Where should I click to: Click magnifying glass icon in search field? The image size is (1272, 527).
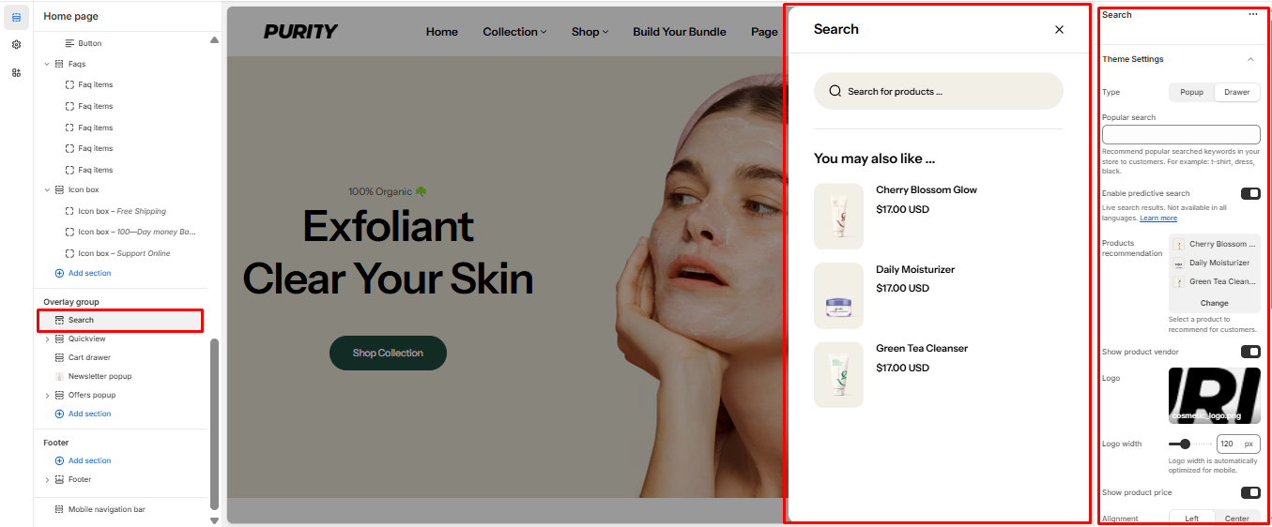click(x=835, y=92)
